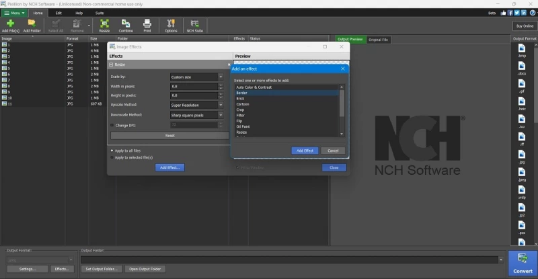
Task: Open the Options toolbar icon
Action: pyautogui.click(x=171, y=26)
